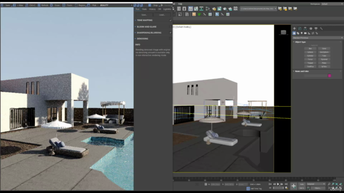Click the orange icon in the second toolbar row

(x=194, y=14)
